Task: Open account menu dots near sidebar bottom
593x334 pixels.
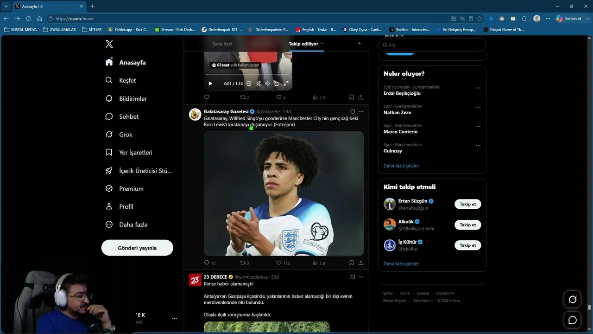Action: [x=175, y=318]
